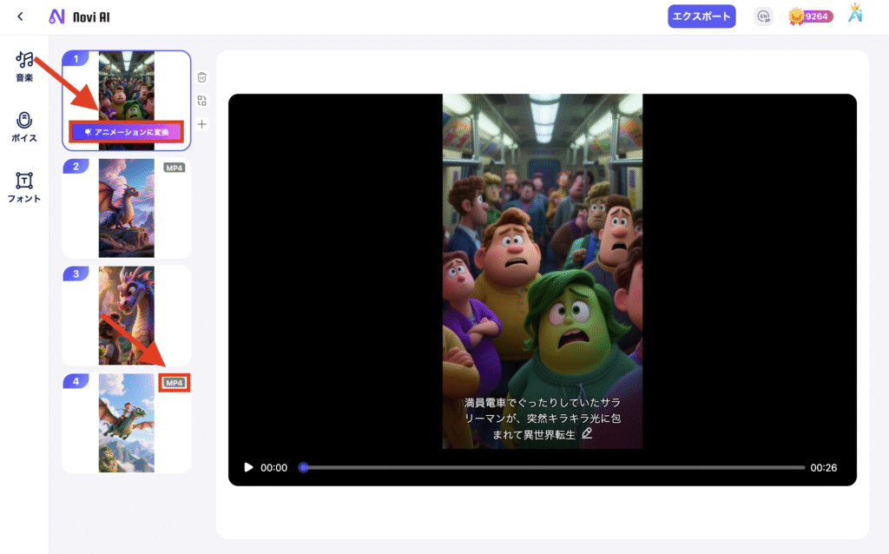Open the crowned AI profile icon
The height and width of the screenshot is (554, 889).
[x=855, y=16]
